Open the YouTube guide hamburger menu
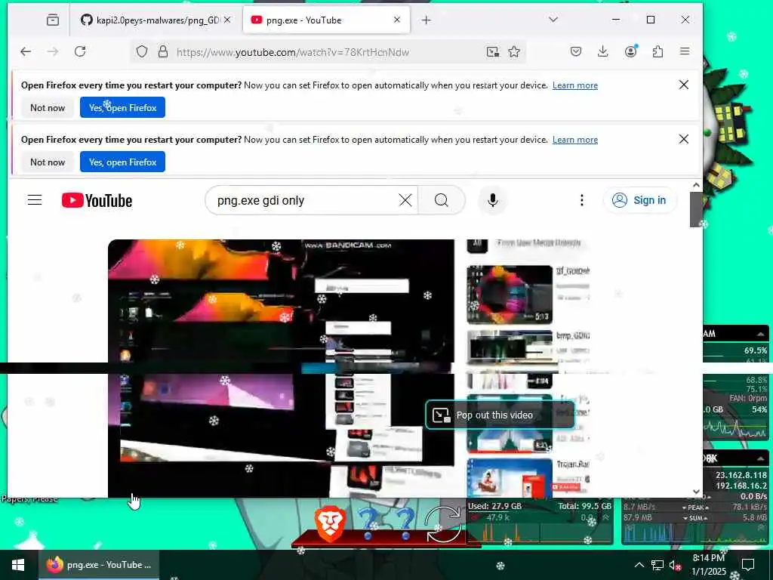 coord(35,199)
